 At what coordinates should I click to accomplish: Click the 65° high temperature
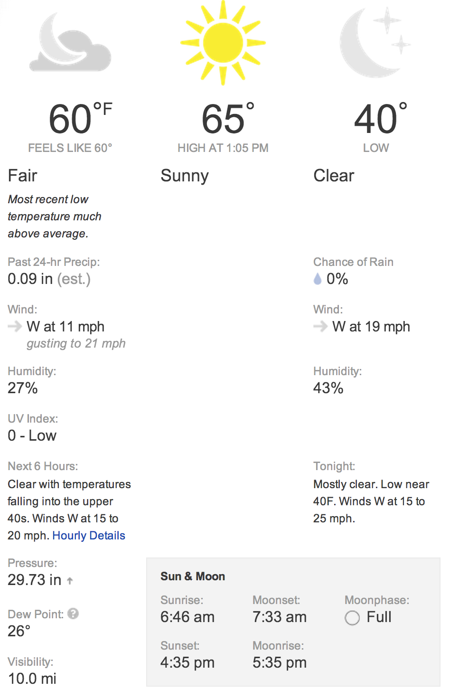(x=228, y=118)
